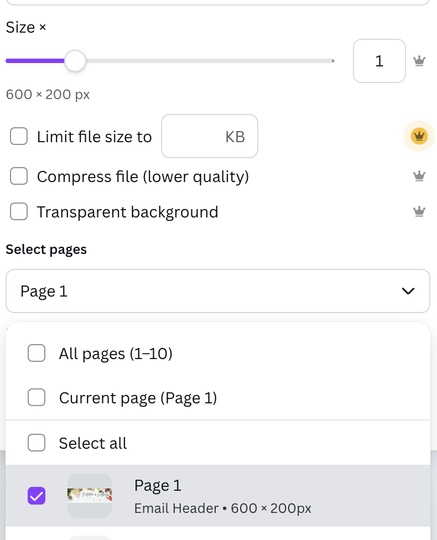This screenshot has width=437, height=540.
Task: Open the Select pages dropdown showing Page 1
Action: (218, 291)
